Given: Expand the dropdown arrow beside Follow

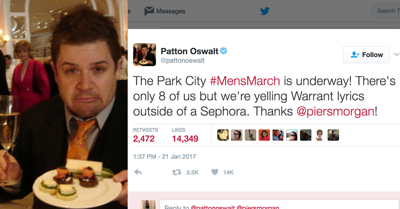Looking at the screenshot, I should click(396, 54).
